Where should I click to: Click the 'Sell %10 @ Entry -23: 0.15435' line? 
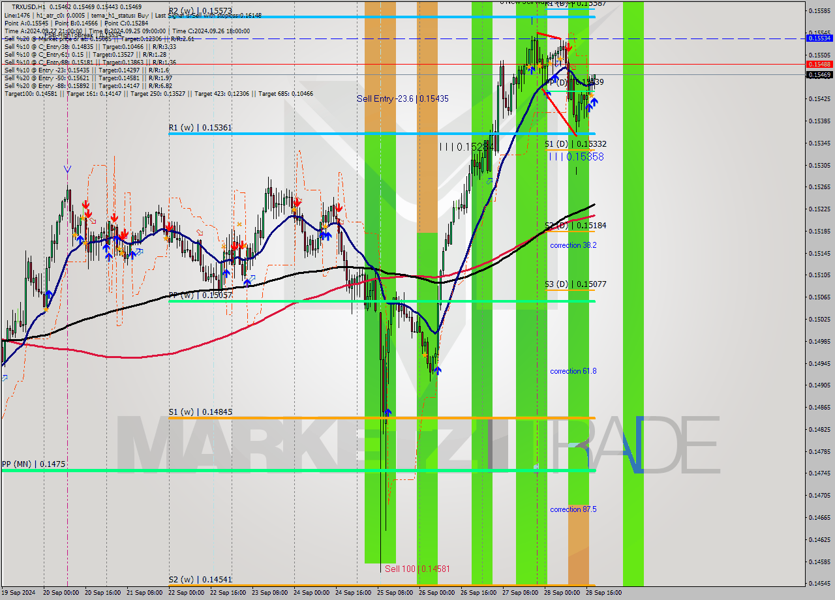pos(87,70)
